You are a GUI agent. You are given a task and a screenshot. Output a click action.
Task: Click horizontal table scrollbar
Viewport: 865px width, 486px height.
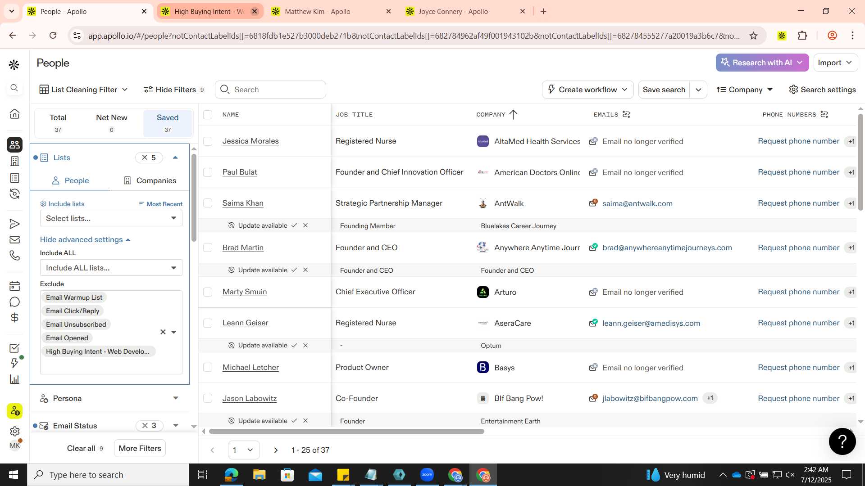coord(346,432)
